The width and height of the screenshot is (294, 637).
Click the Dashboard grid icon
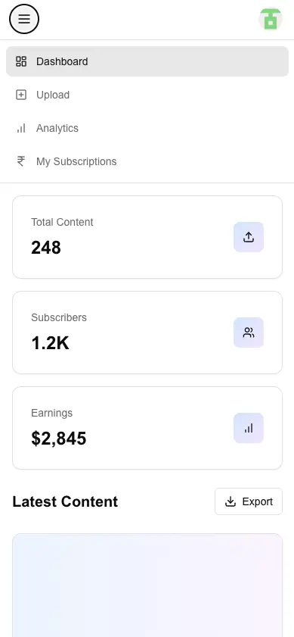21,61
